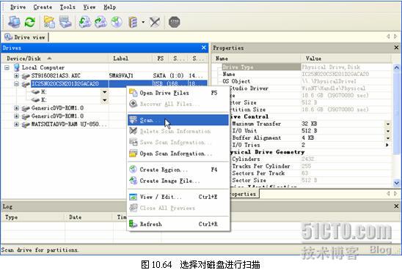Screen dimensions: 402x270
Task: Click the Create Image toolbar icon
Action: (x=100, y=22)
